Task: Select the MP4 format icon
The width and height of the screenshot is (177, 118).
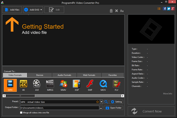Action: coord(10,85)
